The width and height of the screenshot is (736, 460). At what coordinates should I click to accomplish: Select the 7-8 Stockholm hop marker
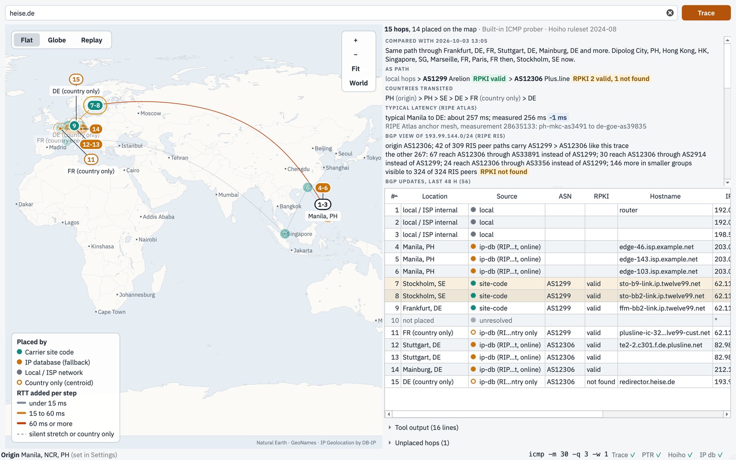(x=95, y=105)
